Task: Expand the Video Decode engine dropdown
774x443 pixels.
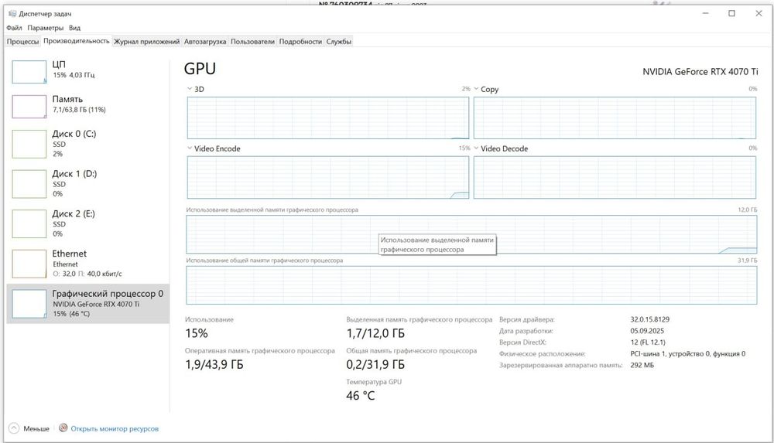Action: [x=477, y=148]
